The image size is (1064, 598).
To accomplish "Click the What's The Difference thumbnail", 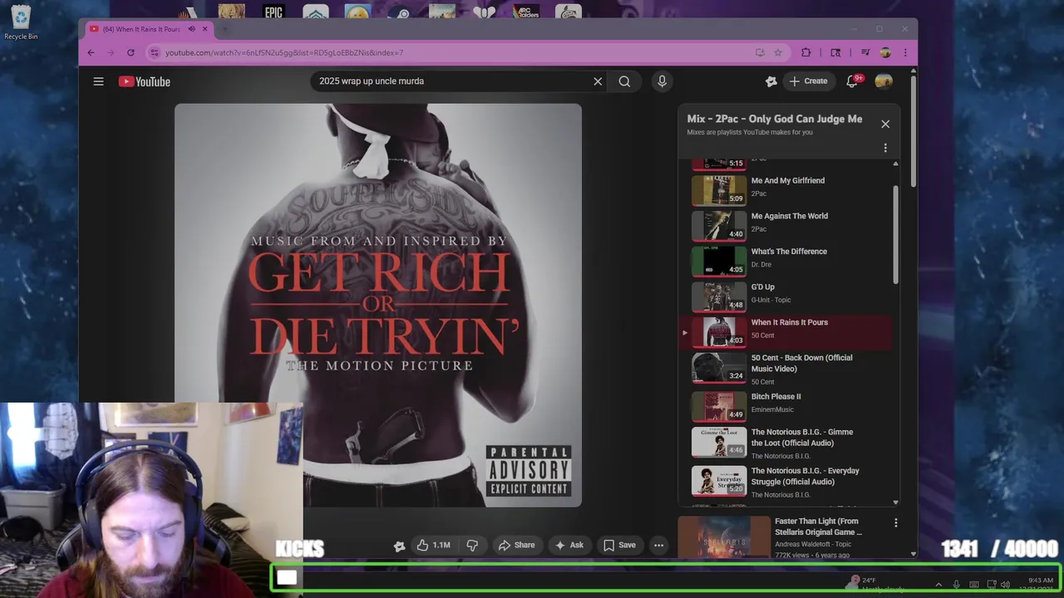I will (719, 262).
